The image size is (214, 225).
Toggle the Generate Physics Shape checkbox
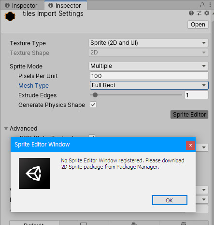(93, 105)
